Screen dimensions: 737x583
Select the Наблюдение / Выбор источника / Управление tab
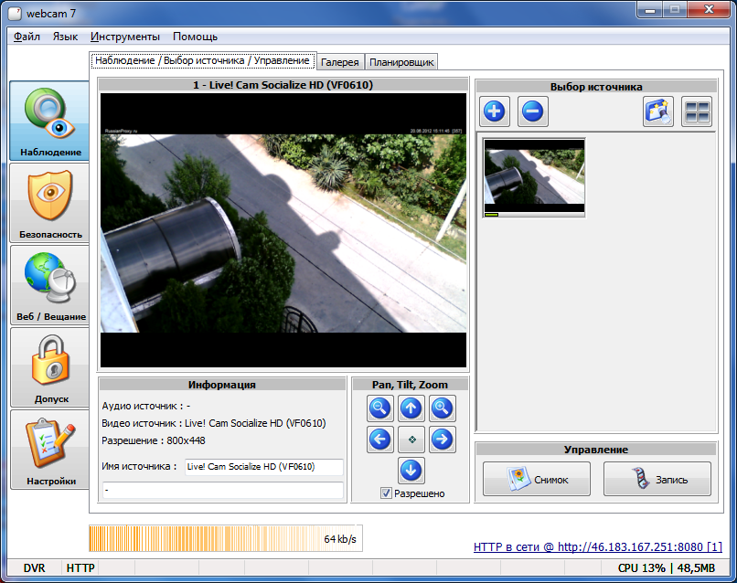[x=203, y=60]
